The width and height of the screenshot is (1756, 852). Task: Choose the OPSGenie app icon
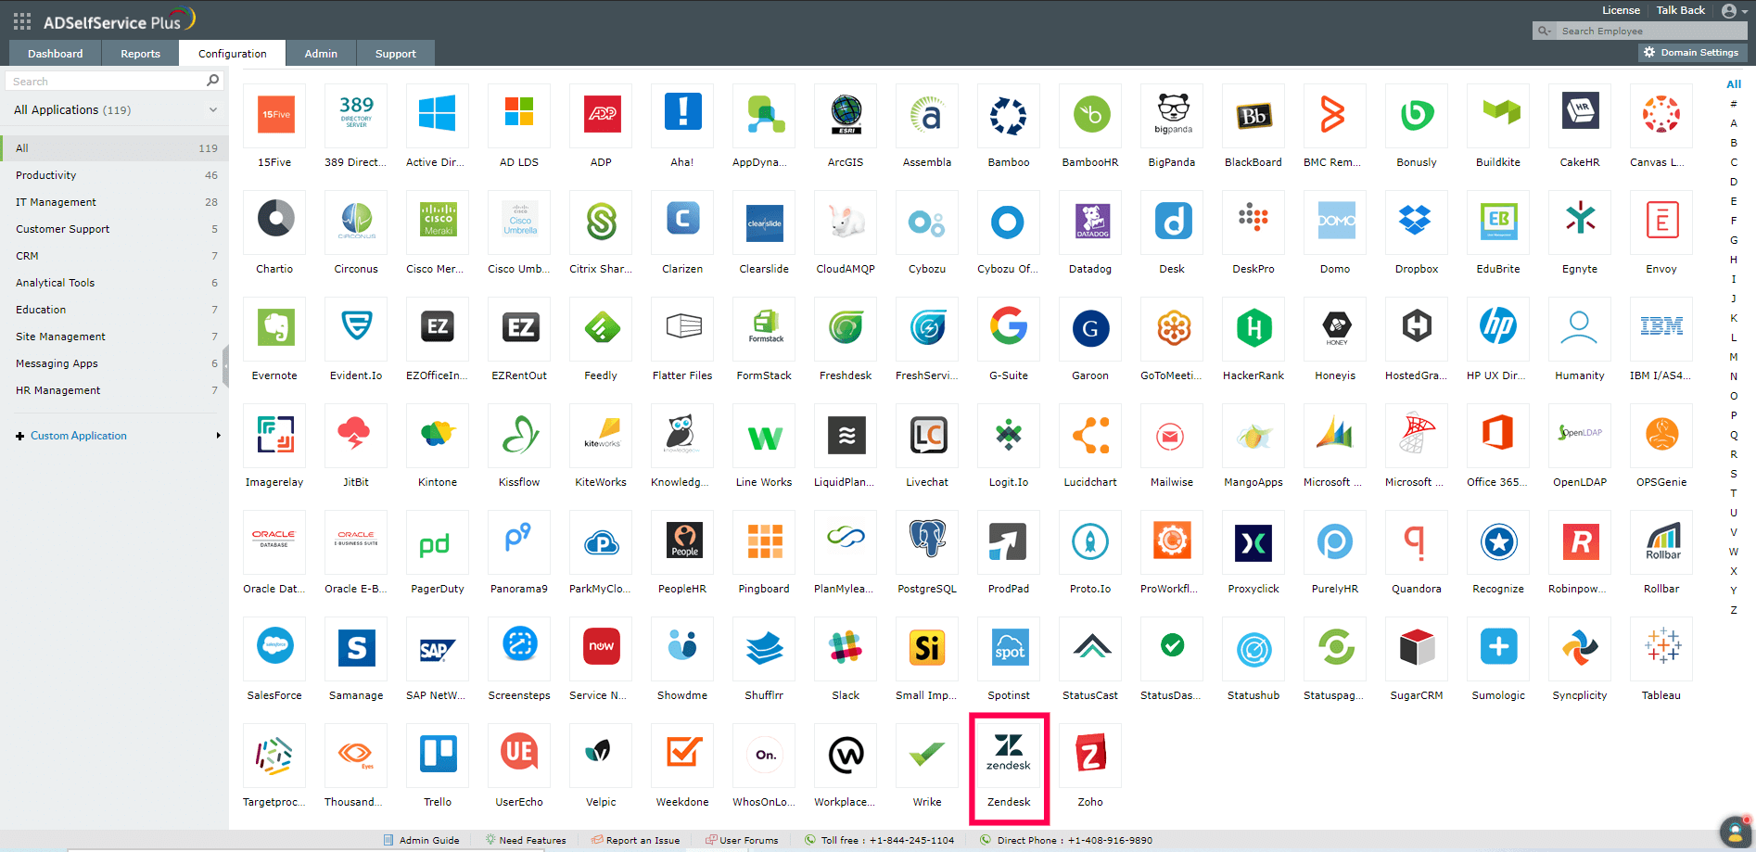coord(1661,436)
